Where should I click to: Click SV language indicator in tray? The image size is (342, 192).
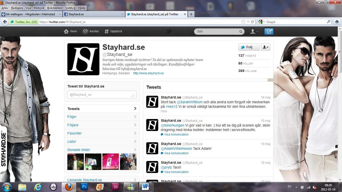pos(290,187)
